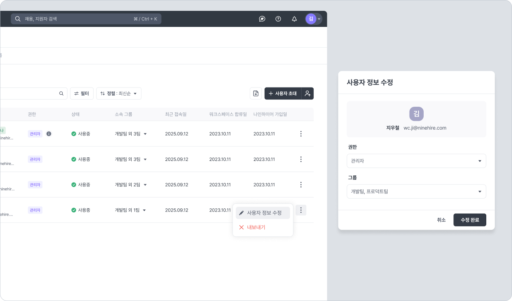Click the person upload icon button
512x301 pixels.
coord(308,94)
